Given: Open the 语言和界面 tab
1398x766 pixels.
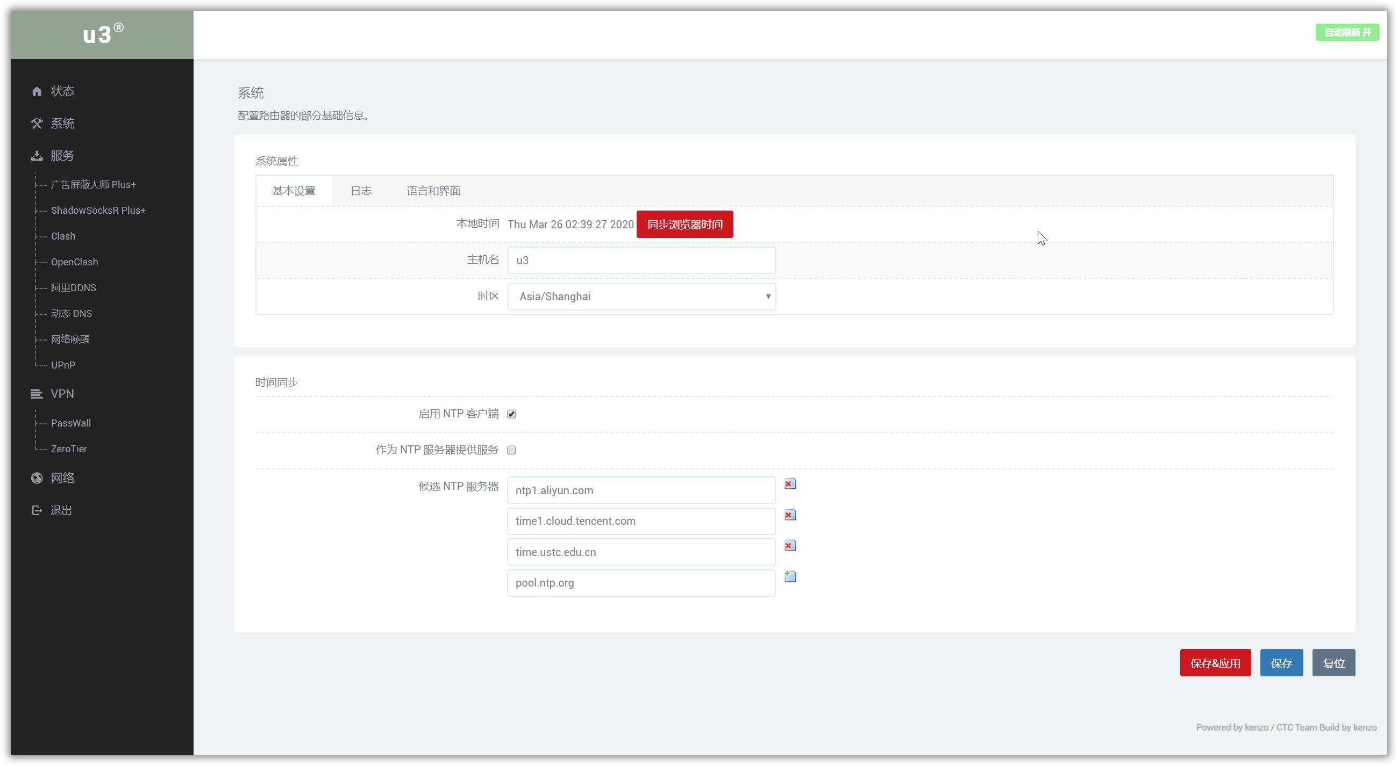Looking at the screenshot, I should click(433, 191).
